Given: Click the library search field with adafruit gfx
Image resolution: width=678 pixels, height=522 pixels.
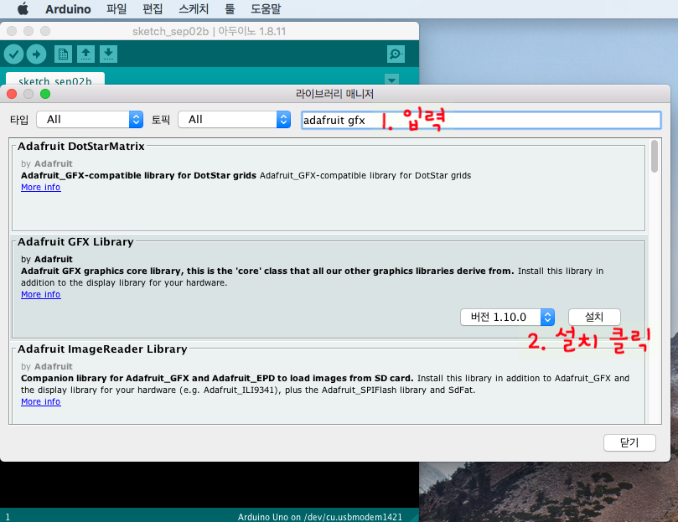Looking at the screenshot, I should pyautogui.click(x=481, y=120).
